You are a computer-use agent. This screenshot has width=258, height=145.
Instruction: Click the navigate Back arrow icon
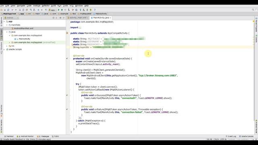38,10
